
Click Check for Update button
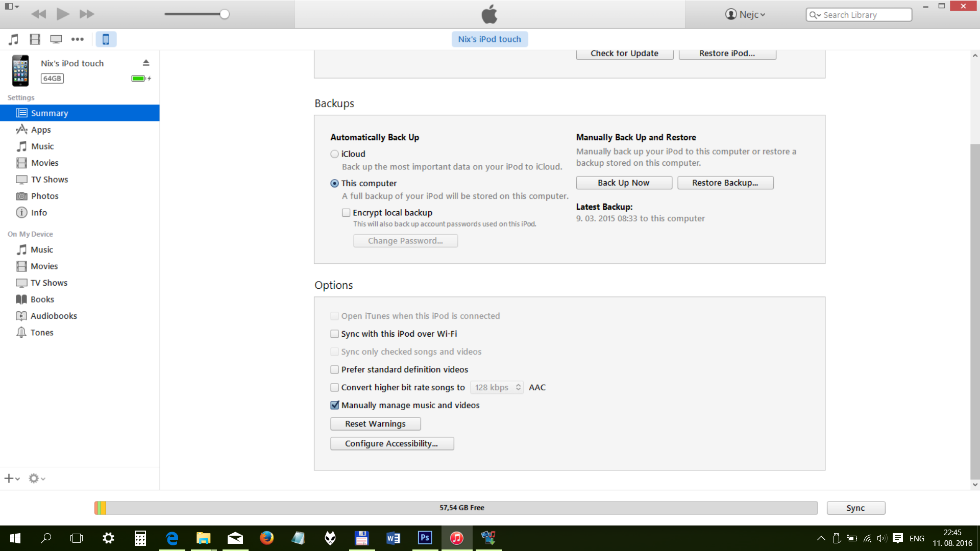coord(625,54)
